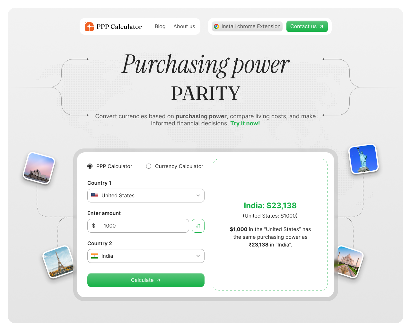Click the orange PPP Calculator logo icon
This screenshot has width=411, height=331.
tap(89, 26)
